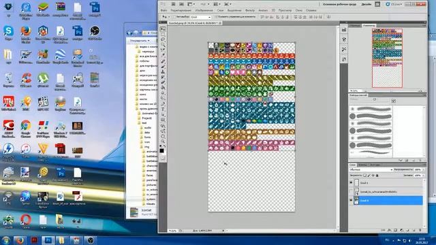Select the Horizontal Type tool
436x245 pixels.
pos(163,109)
